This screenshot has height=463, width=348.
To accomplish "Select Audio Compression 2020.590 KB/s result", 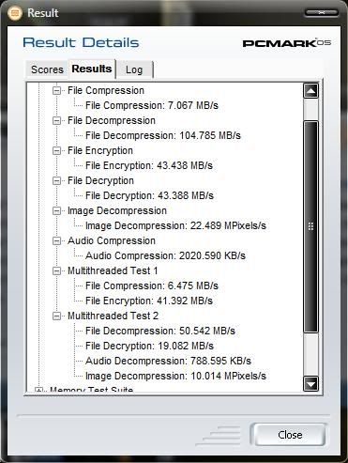I will (165, 255).
